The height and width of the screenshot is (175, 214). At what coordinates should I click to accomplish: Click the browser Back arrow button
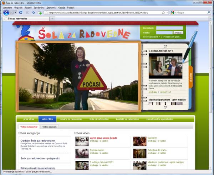click(x=6, y=12)
